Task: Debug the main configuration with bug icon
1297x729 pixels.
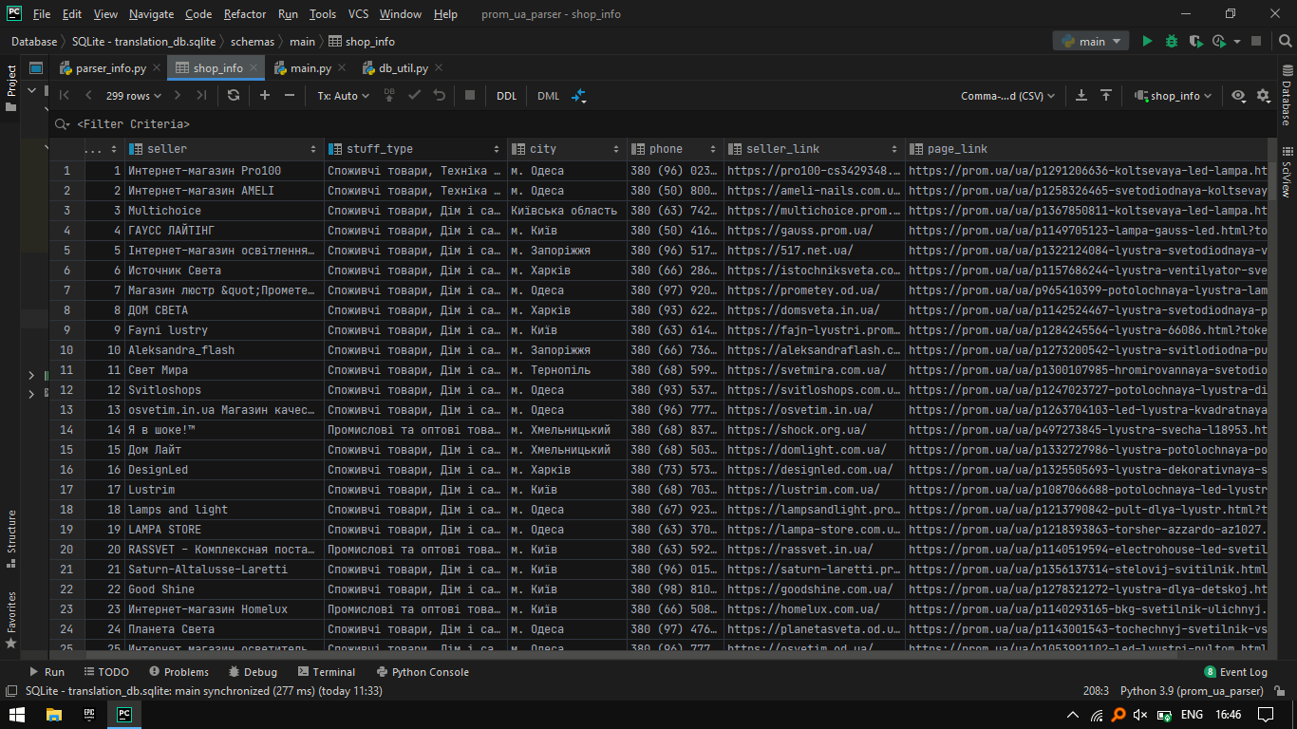Action: click(x=1172, y=41)
